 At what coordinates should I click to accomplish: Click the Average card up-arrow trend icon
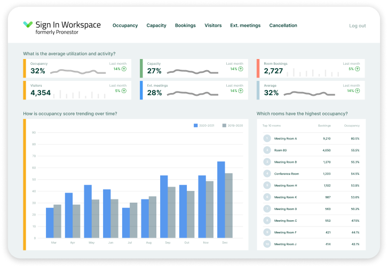coord(358,91)
